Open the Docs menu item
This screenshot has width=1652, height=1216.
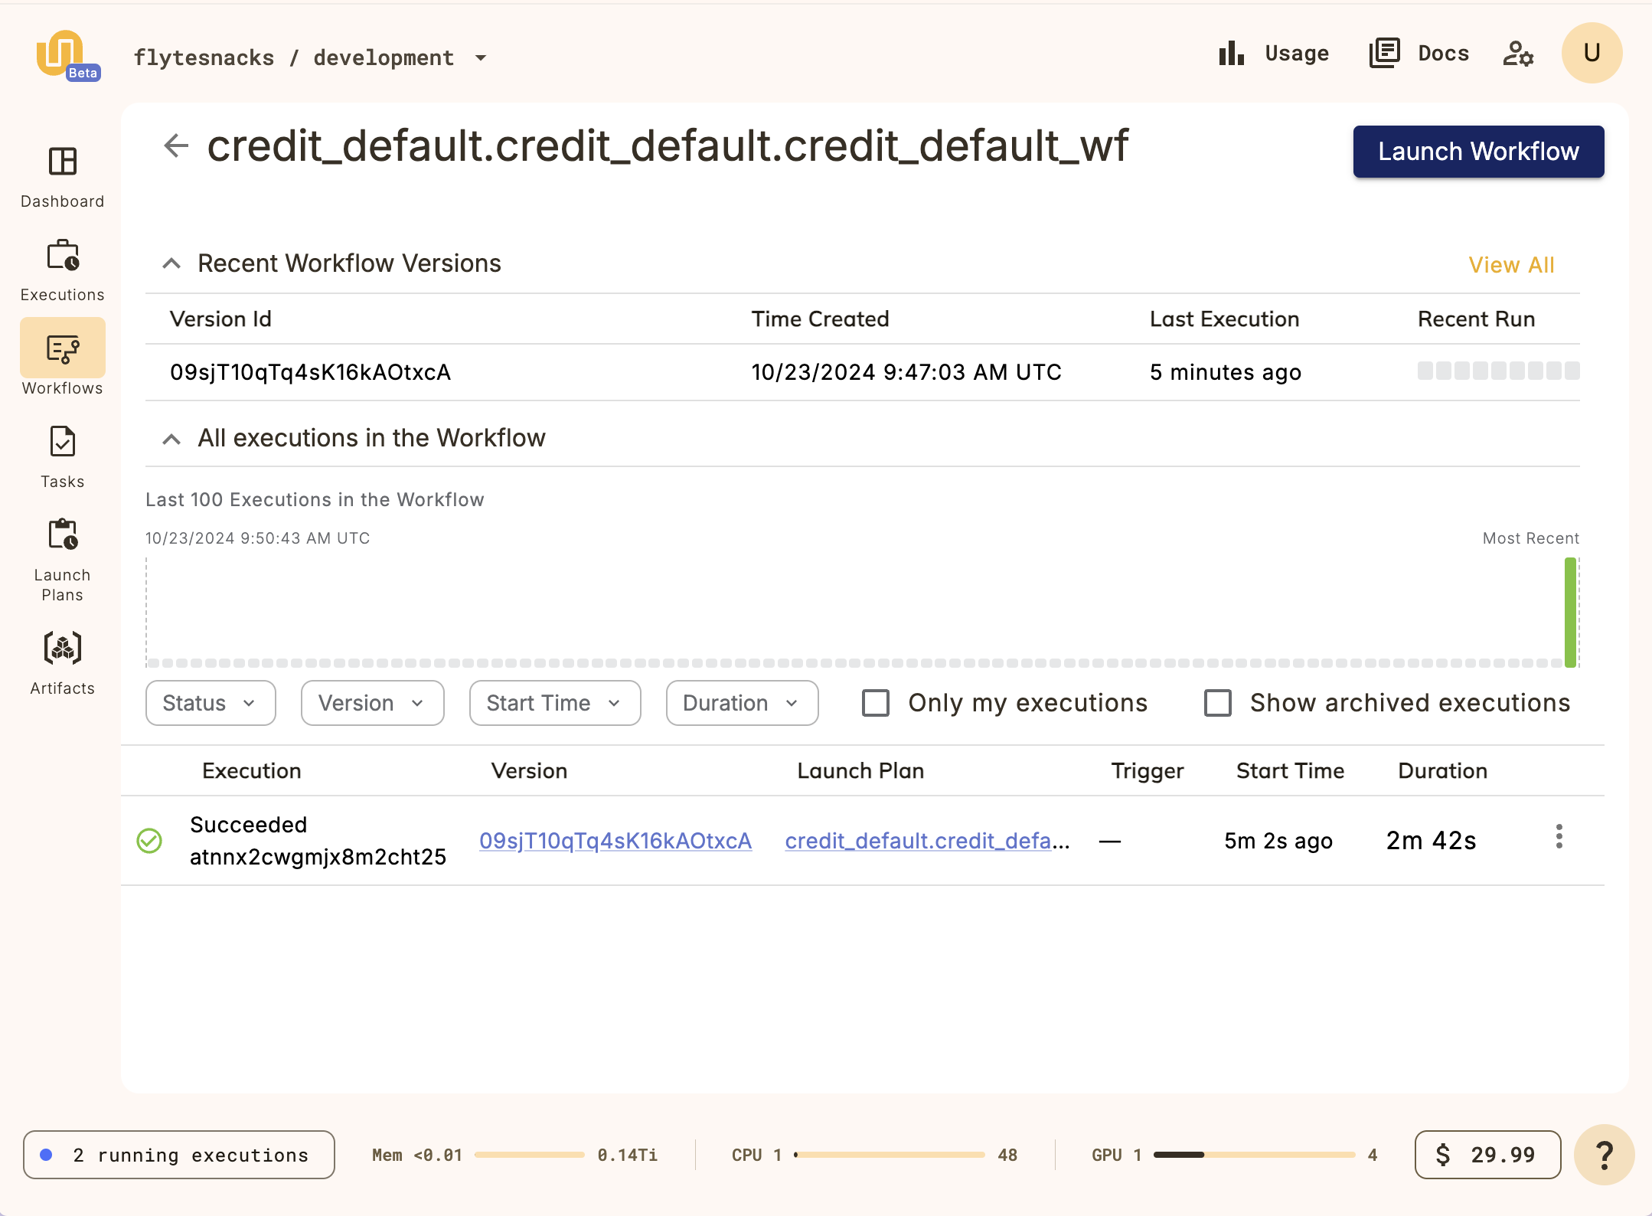(1419, 54)
